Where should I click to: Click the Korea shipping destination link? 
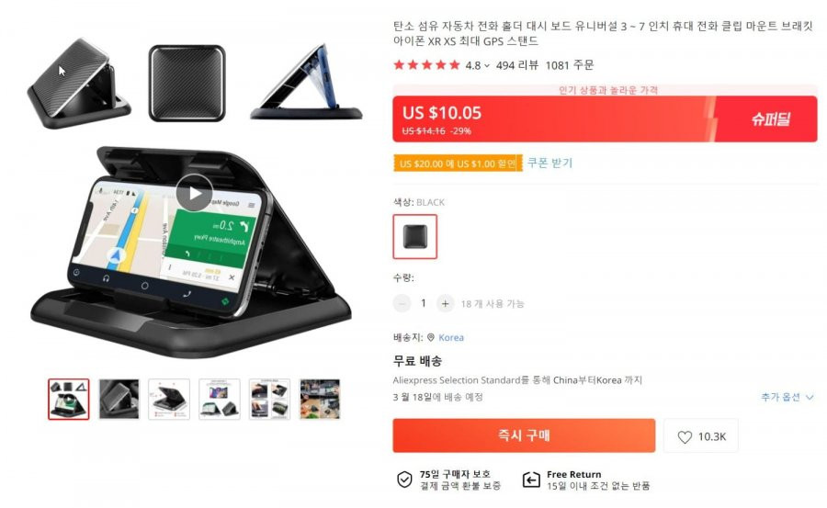pyautogui.click(x=451, y=338)
